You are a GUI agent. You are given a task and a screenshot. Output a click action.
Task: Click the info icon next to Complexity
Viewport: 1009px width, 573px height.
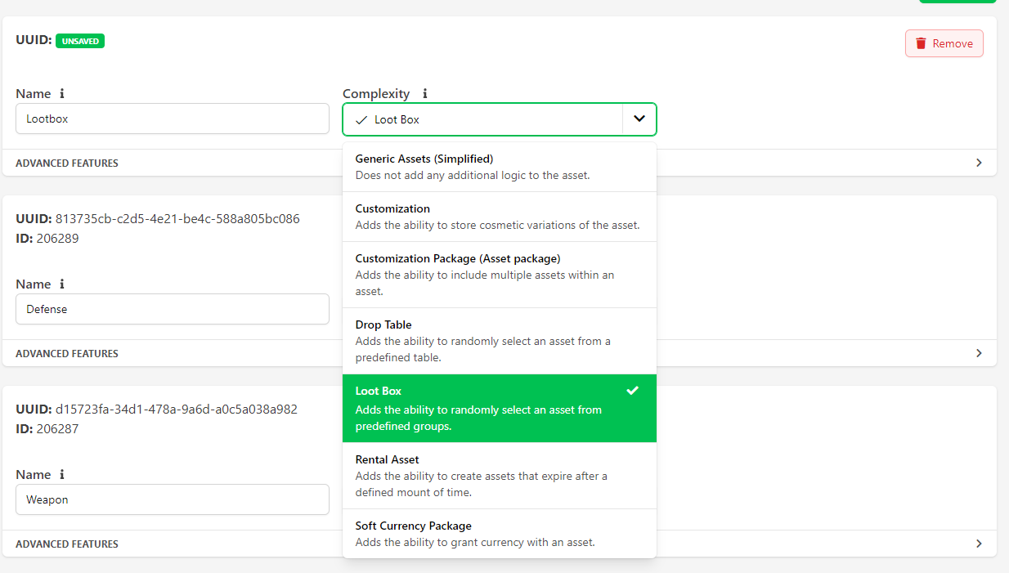point(424,94)
